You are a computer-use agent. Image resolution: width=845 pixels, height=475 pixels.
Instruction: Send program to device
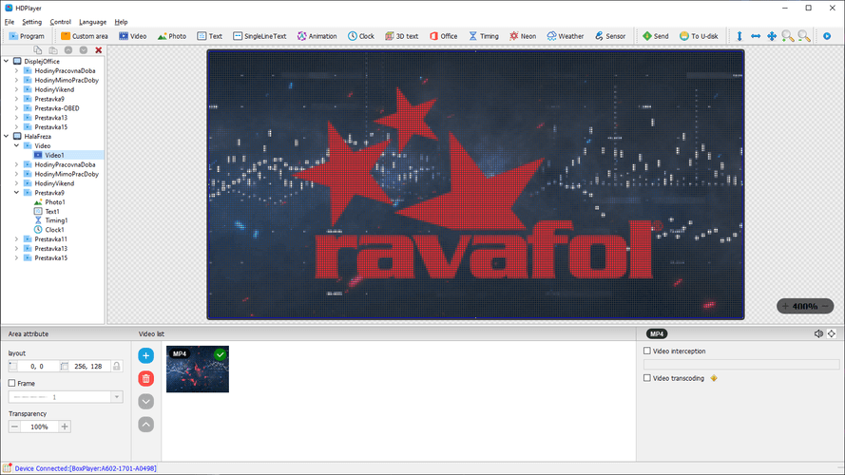tap(655, 36)
